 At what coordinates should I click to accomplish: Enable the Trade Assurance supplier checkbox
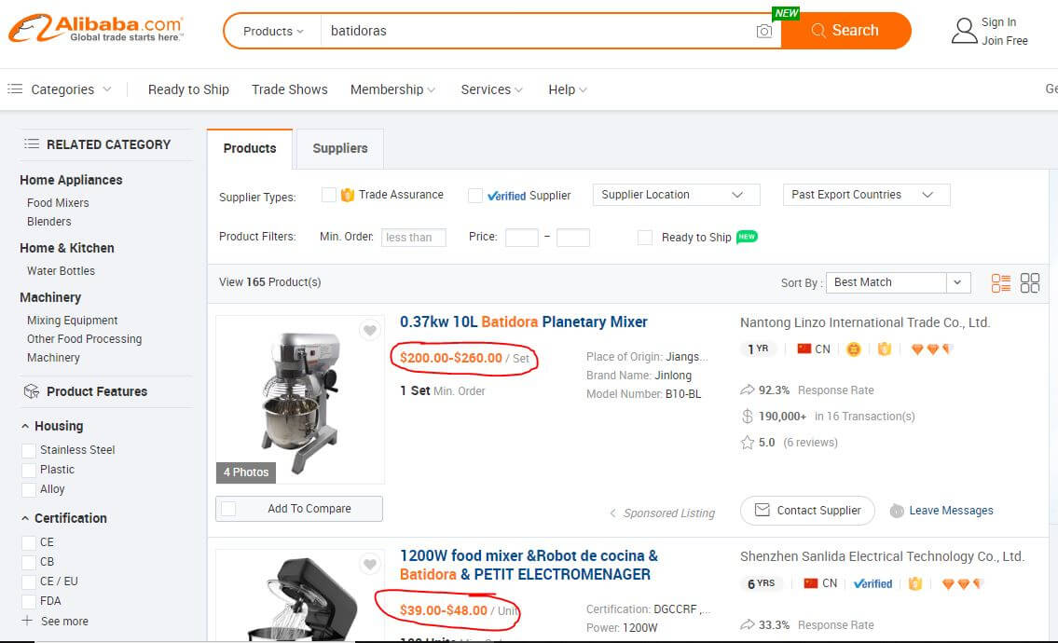click(x=329, y=195)
